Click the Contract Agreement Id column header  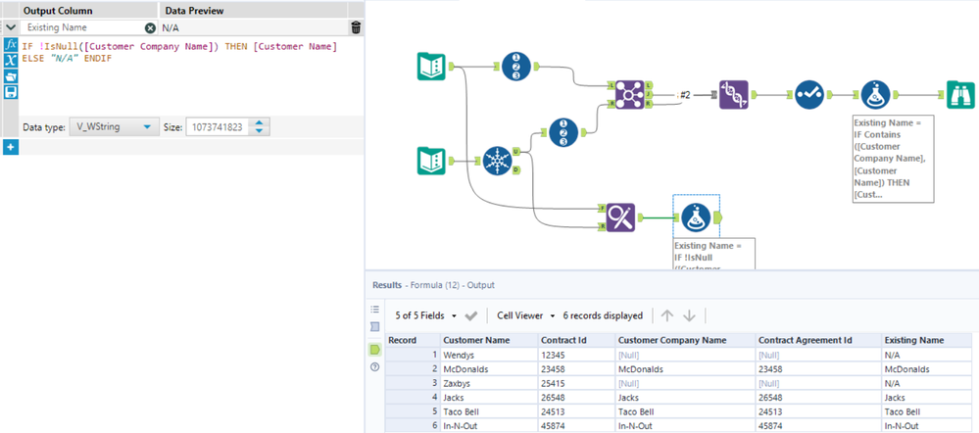pyautogui.click(x=818, y=340)
